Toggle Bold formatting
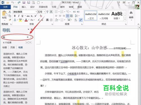Viewport: 141px width, 105px height. click(x=15, y=16)
